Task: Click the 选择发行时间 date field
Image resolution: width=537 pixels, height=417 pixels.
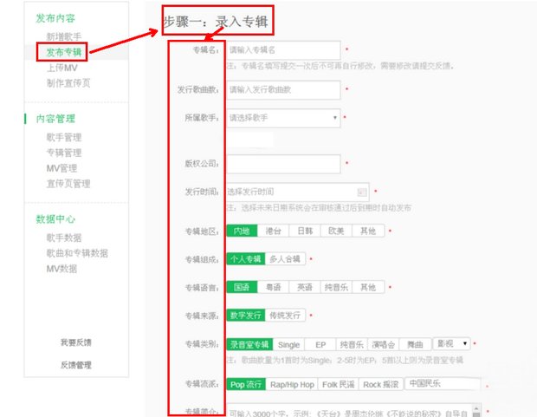Action: [x=297, y=192]
